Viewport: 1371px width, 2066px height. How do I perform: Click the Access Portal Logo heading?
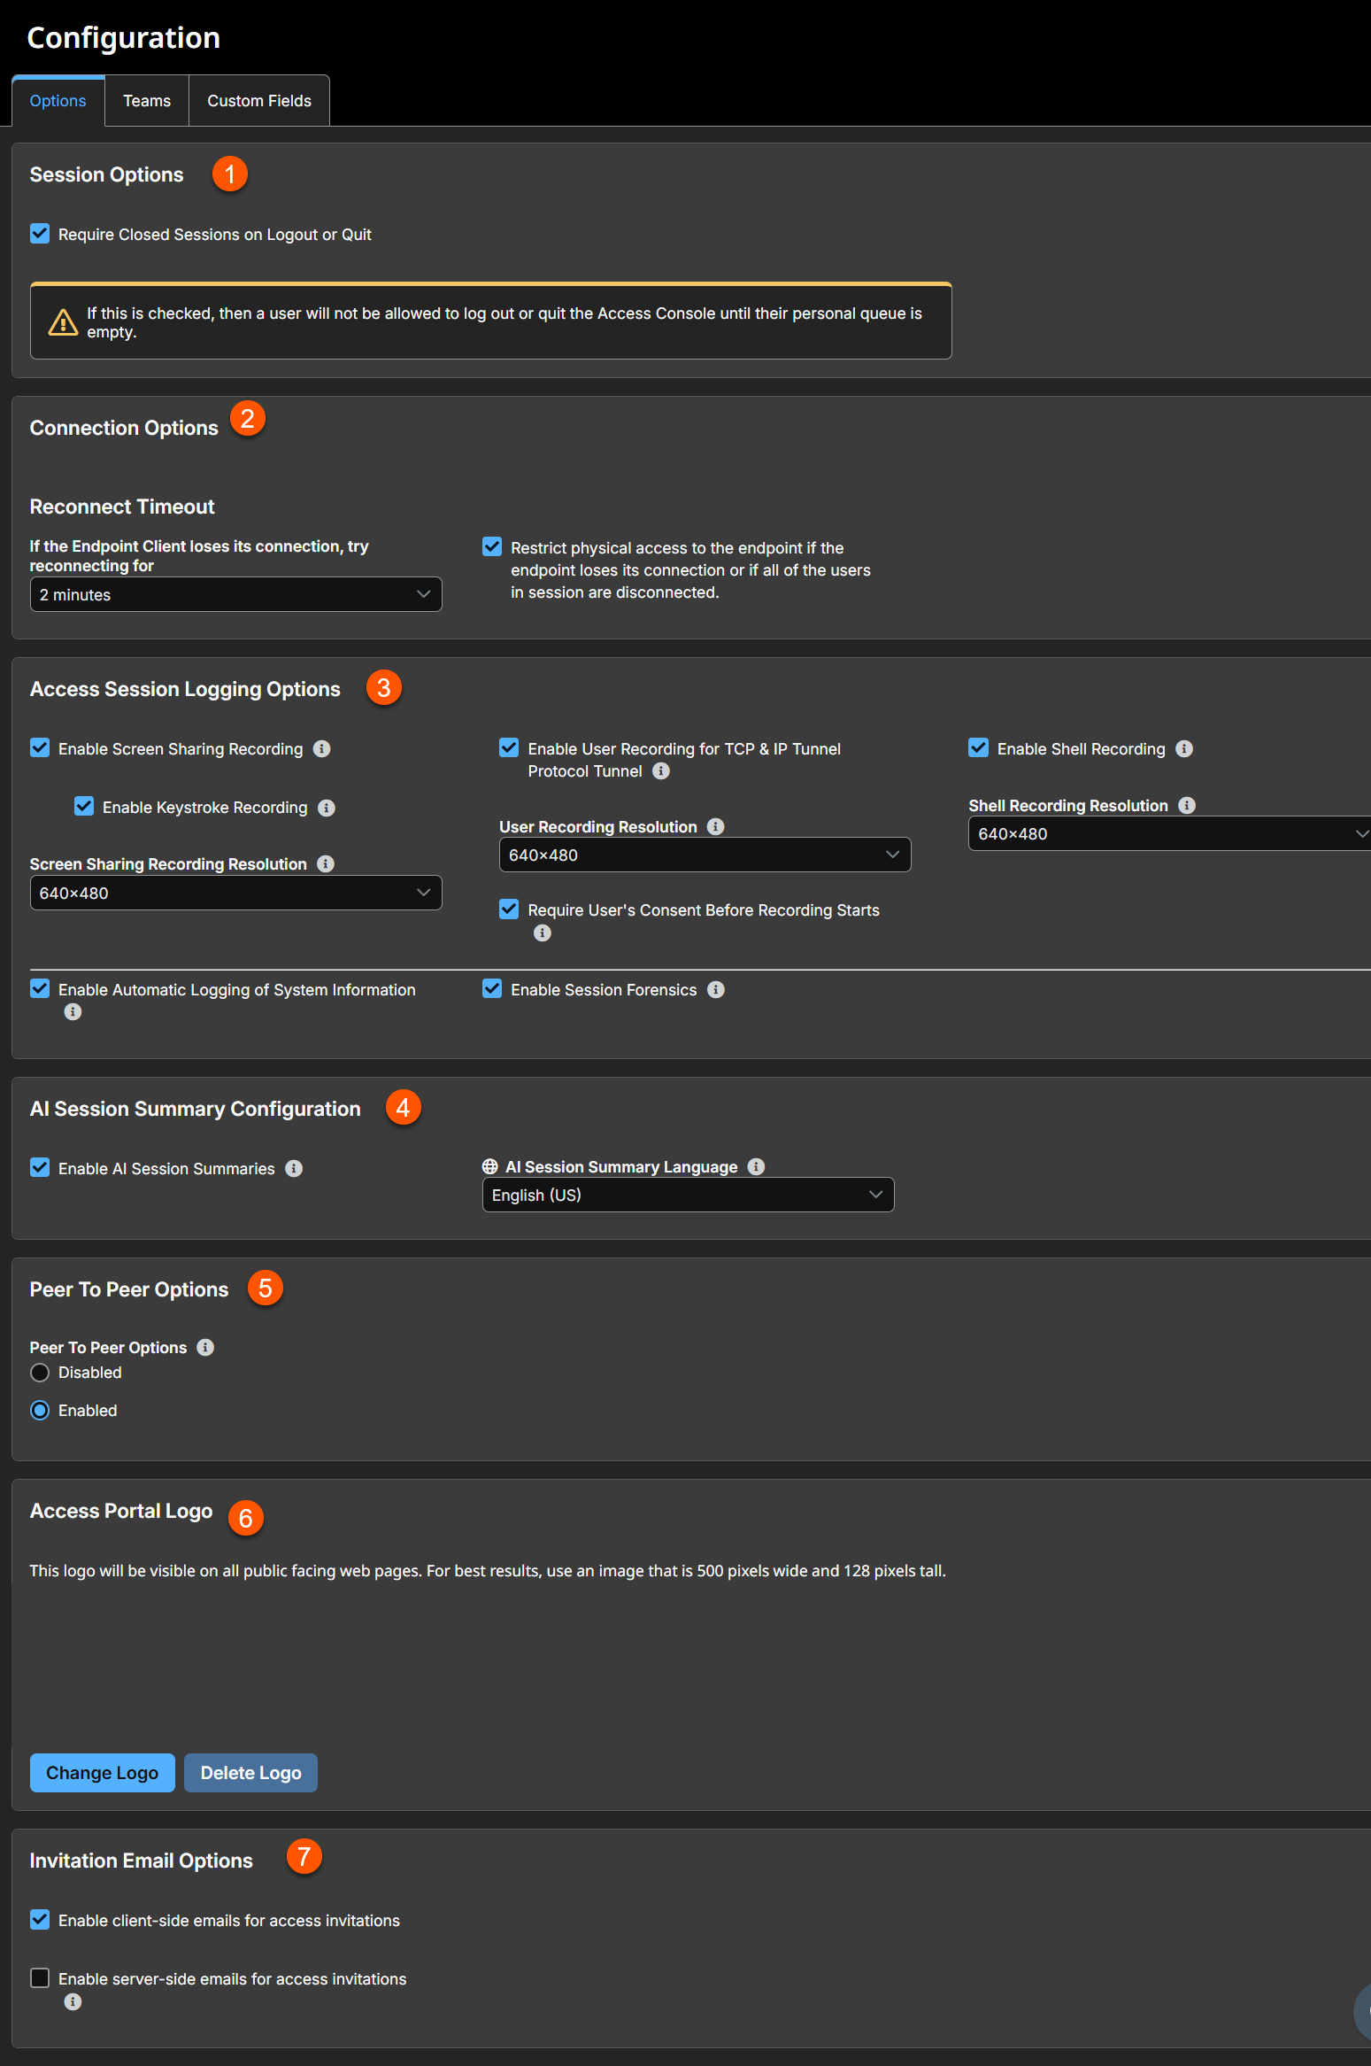[121, 1511]
